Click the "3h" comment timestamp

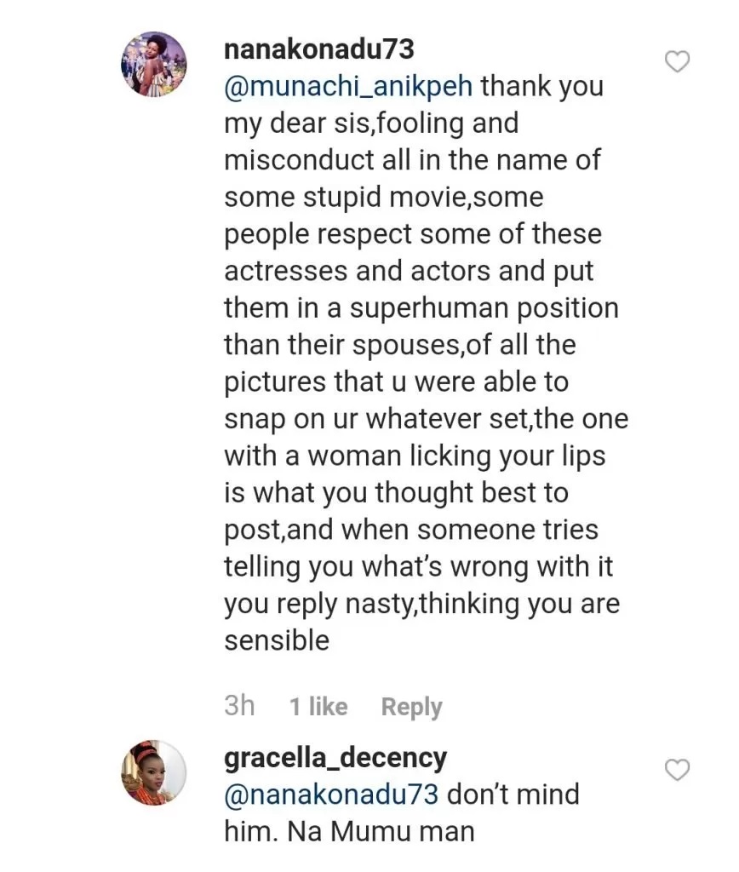pyautogui.click(x=239, y=706)
